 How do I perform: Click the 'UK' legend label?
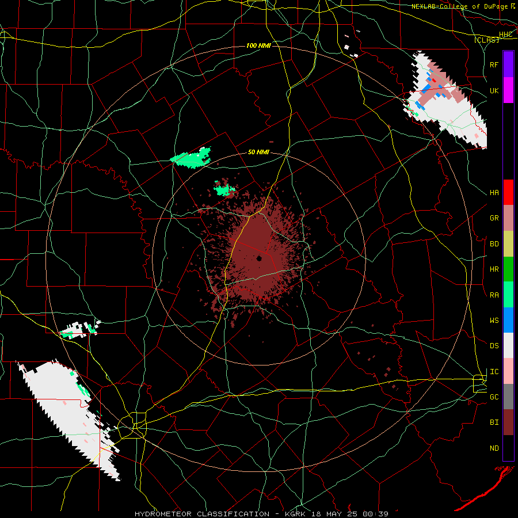click(494, 90)
